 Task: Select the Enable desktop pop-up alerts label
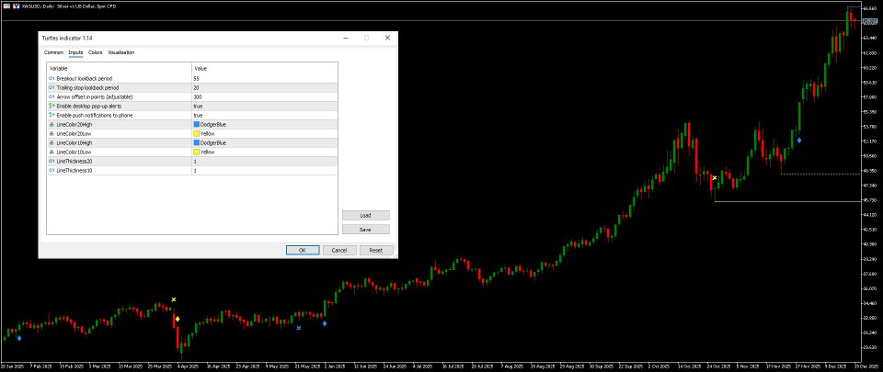click(89, 107)
